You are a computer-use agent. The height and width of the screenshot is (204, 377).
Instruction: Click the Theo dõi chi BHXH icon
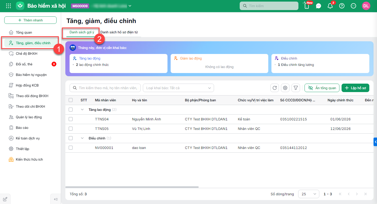(11, 106)
